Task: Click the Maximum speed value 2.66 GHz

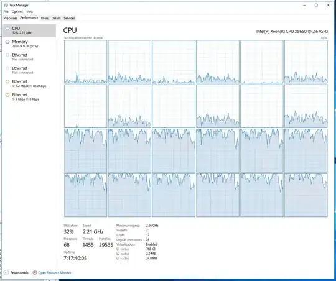Action: [152, 226]
